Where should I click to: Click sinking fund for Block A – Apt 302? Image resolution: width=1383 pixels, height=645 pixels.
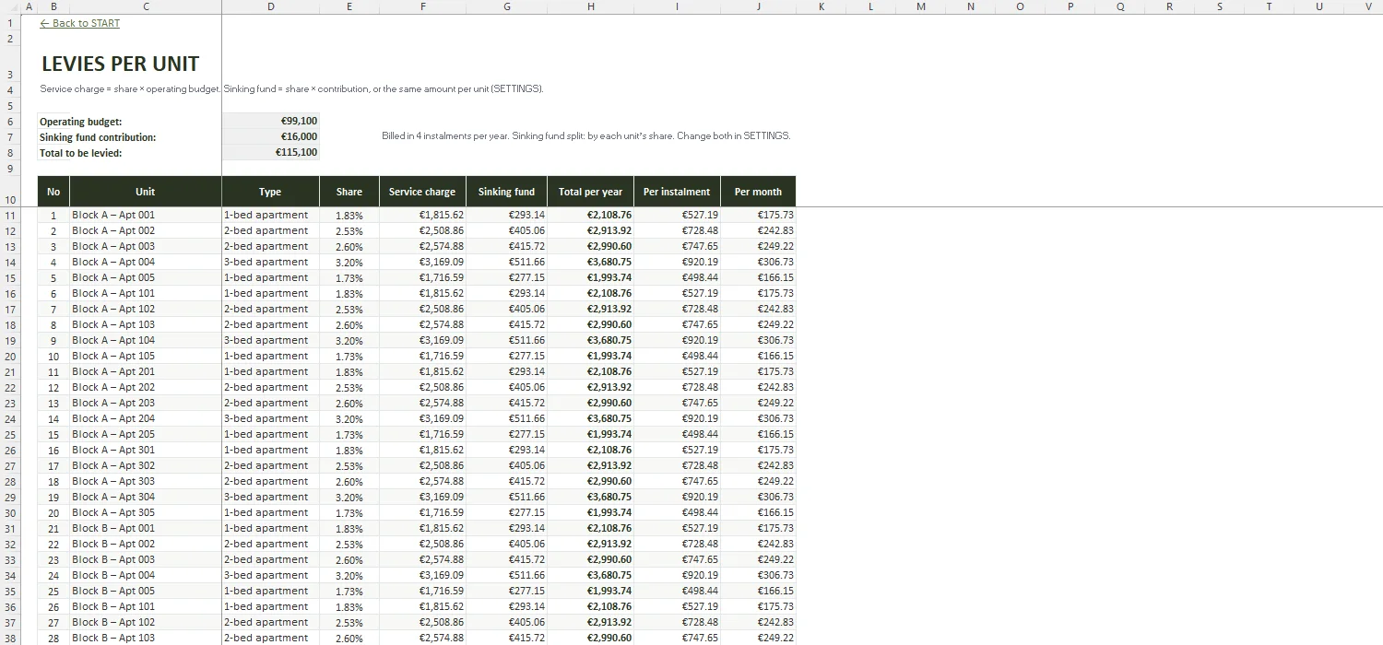[x=506, y=465]
